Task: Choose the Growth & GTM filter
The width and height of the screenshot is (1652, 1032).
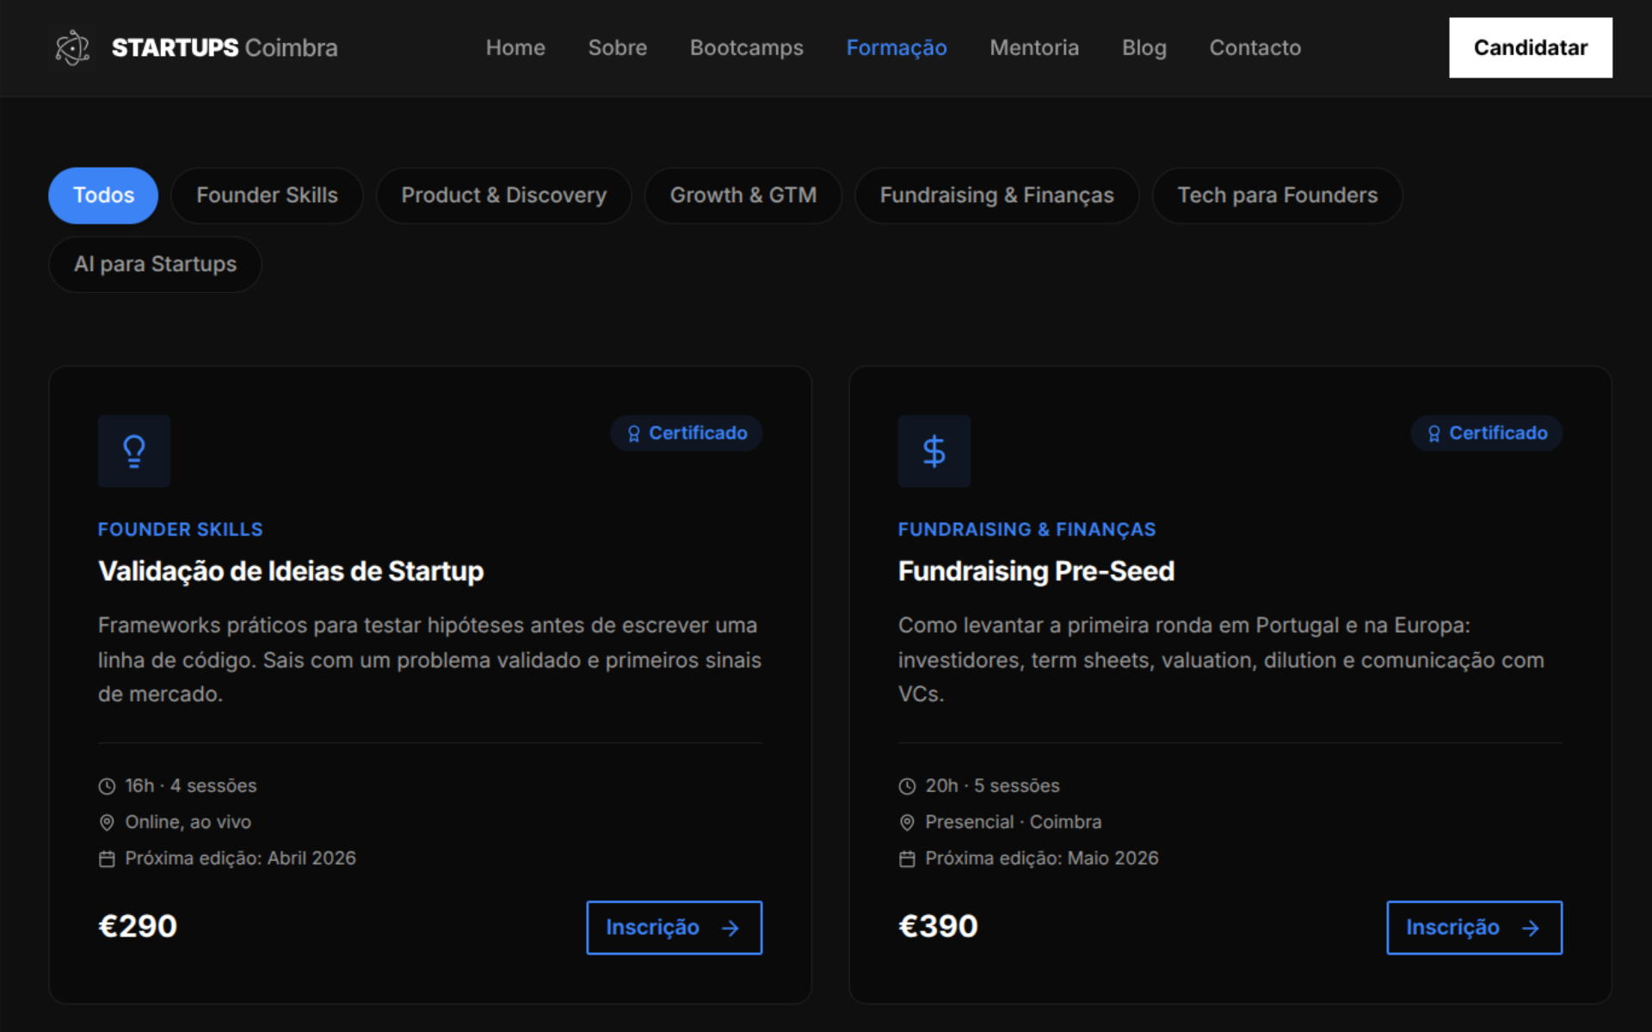Action: pos(743,195)
